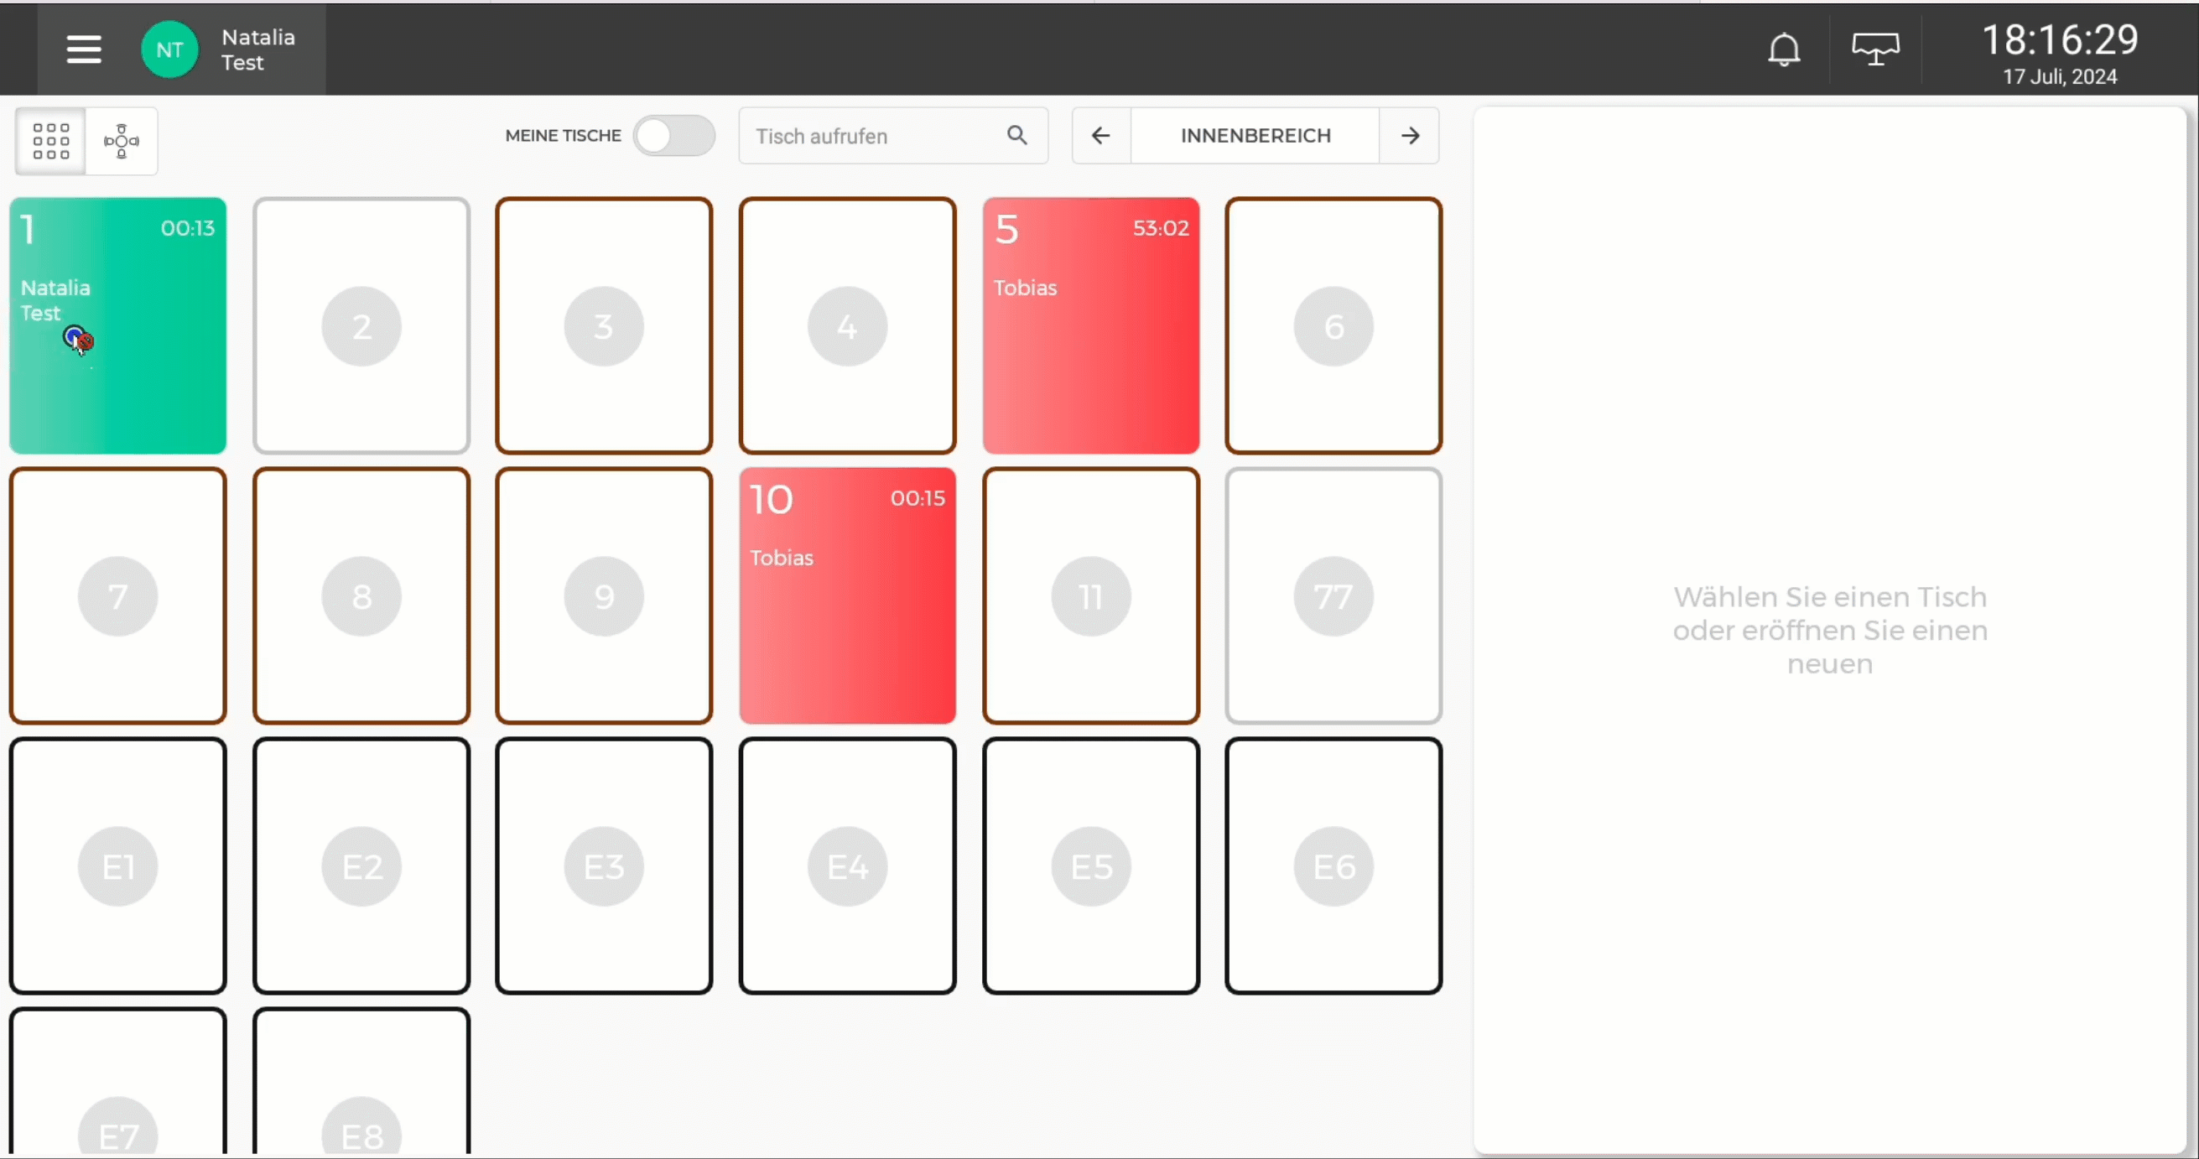Toggle the MEINE TISCHE switch
The width and height of the screenshot is (2199, 1159).
673,135
